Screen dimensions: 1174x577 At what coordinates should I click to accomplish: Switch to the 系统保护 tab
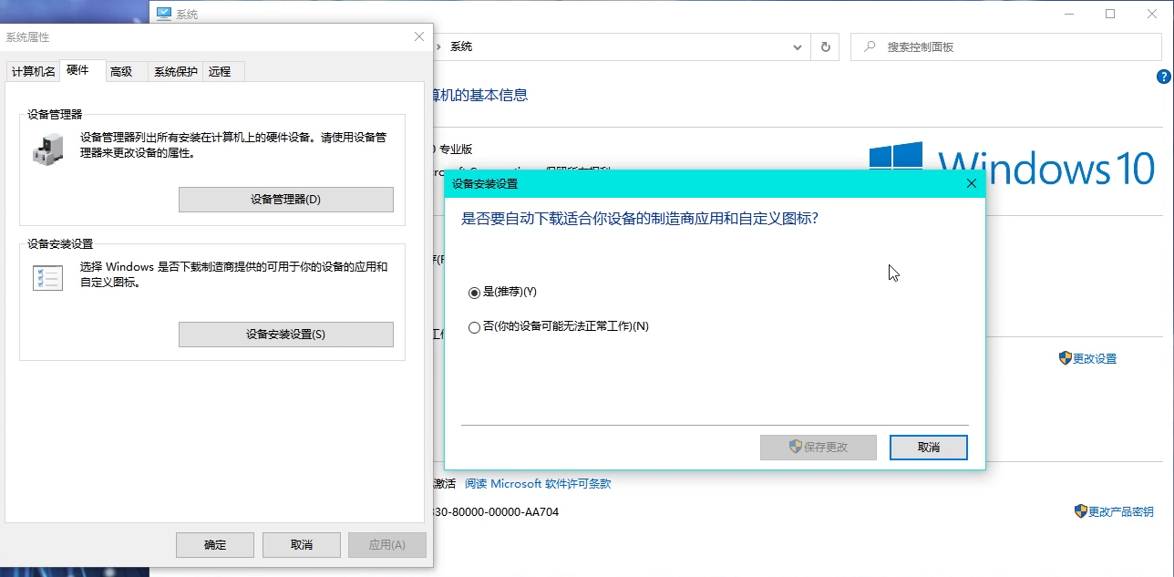pos(175,71)
